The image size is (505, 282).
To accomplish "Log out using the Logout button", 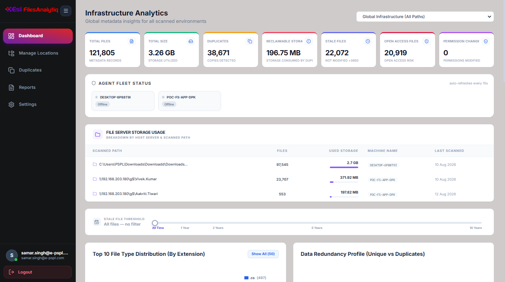I will 38,272.
